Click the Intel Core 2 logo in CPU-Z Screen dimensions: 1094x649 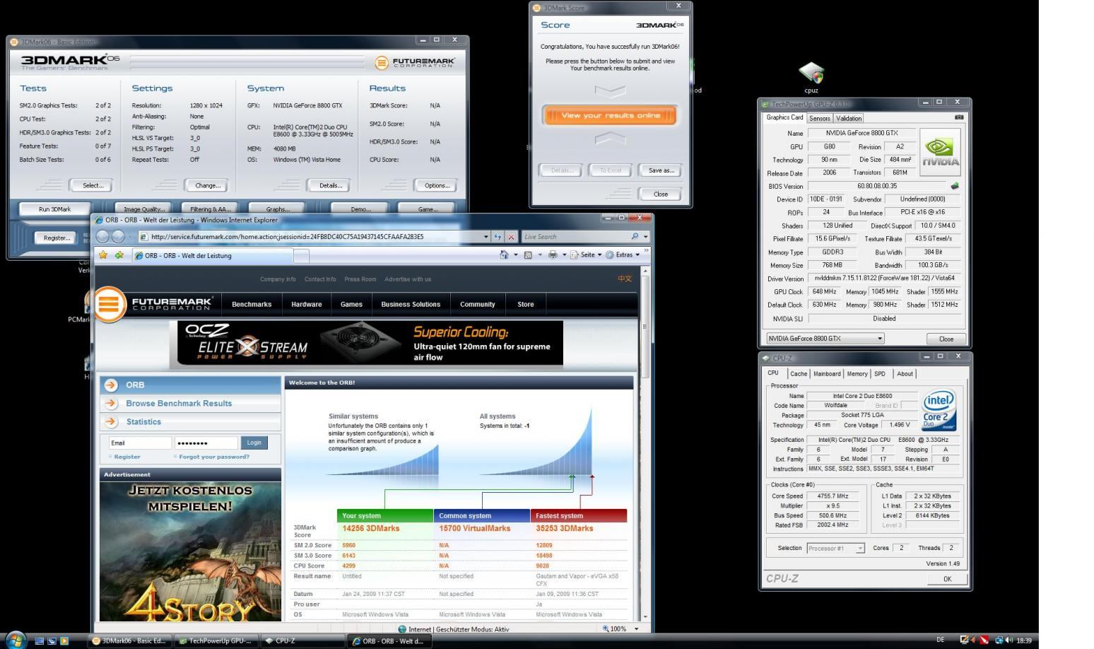(939, 410)
